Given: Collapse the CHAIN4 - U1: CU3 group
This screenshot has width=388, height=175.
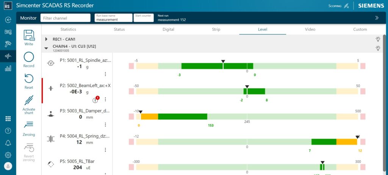Looking at the screenshot, I should point(46,48).
